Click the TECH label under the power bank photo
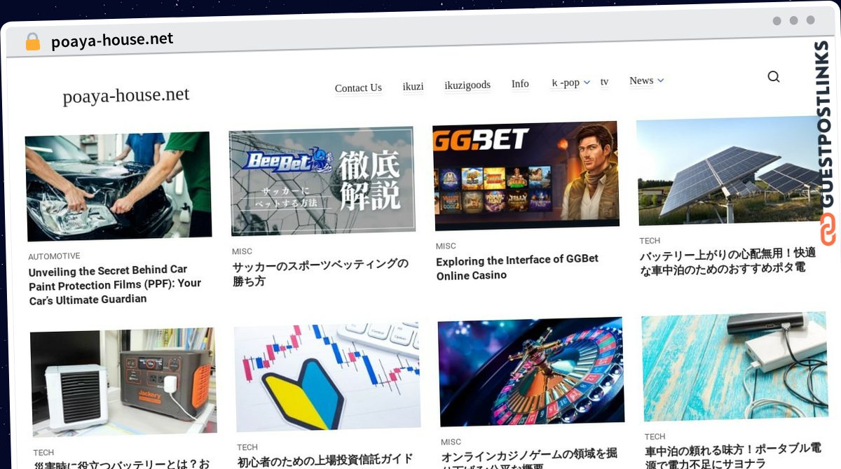The width and height of the screenshot is (841, 469). [655, 437]
